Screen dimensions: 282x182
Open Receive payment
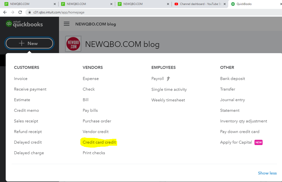(x=30, y=89)
